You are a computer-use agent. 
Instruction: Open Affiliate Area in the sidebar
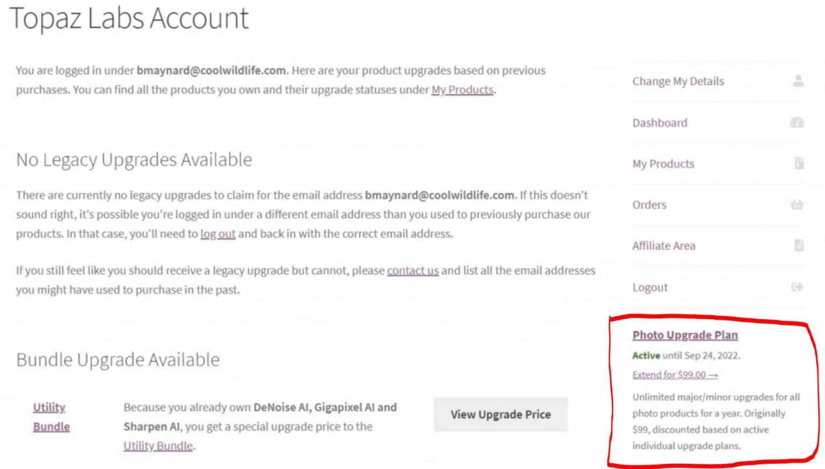[x=663, y=246]
